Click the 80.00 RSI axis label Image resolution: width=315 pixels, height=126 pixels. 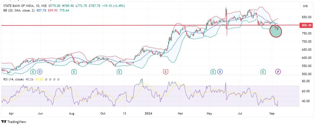click(306, 81)
